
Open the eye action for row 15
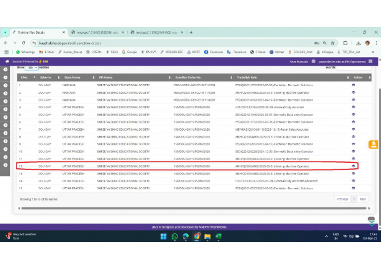(x=353, y=188)
